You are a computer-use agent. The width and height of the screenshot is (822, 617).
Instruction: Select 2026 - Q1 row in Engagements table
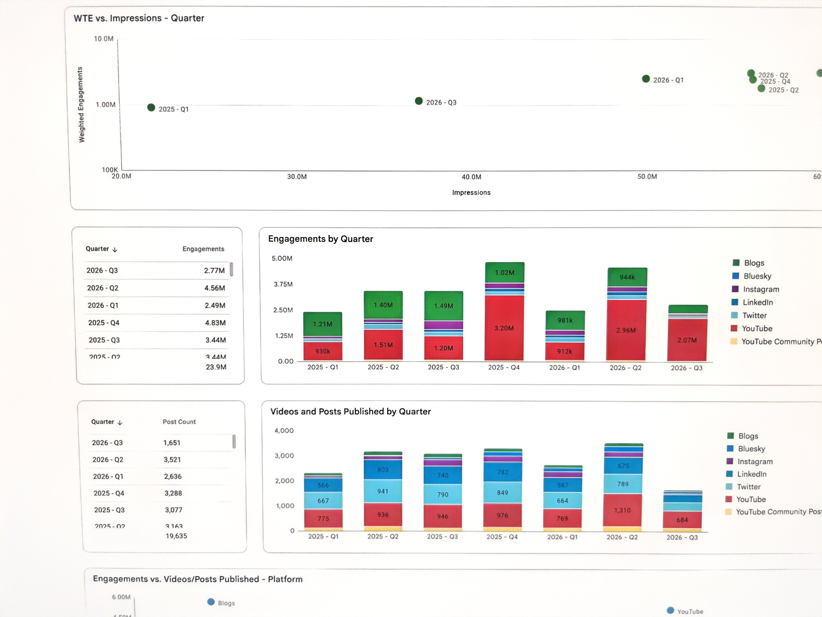pos(157,305)
